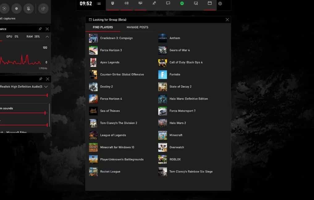Image resolution: width=314 pixels, height=200 pixels.
Task: Select the Destiny 2 game icon
Action: [x=93, y=87]
